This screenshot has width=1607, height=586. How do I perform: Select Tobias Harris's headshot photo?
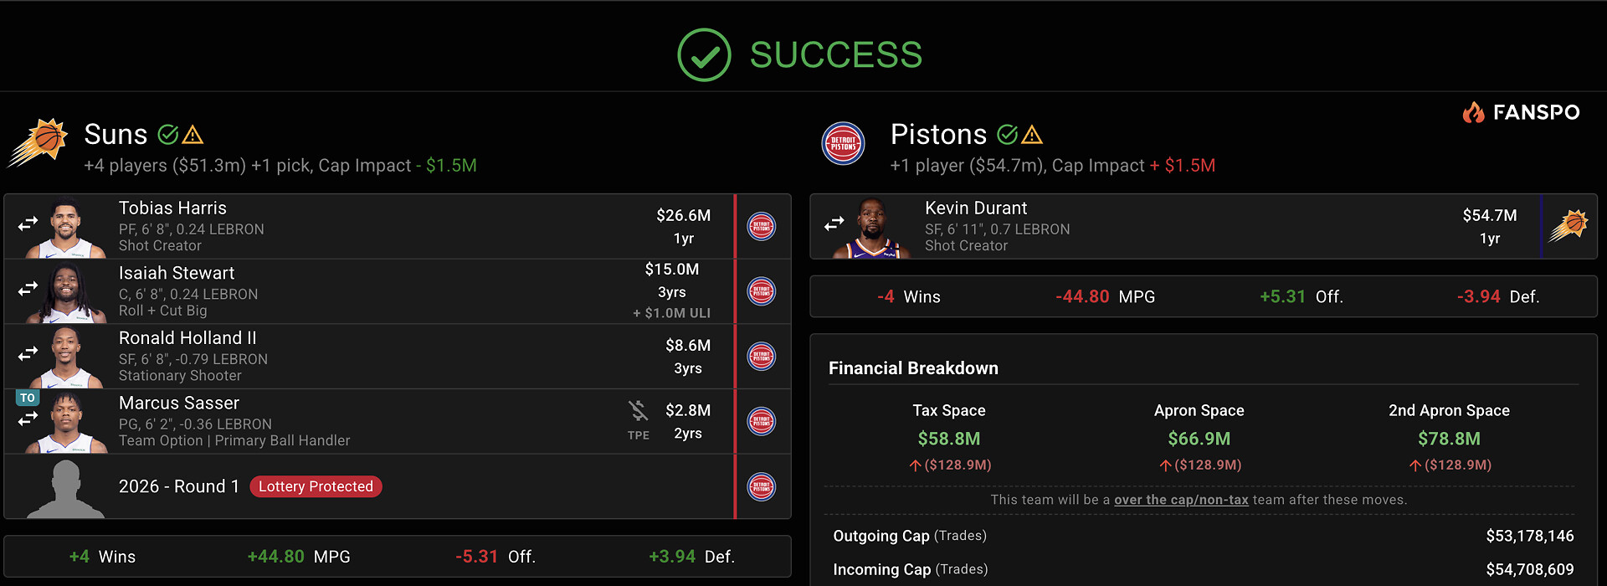(x=67, y=228)
